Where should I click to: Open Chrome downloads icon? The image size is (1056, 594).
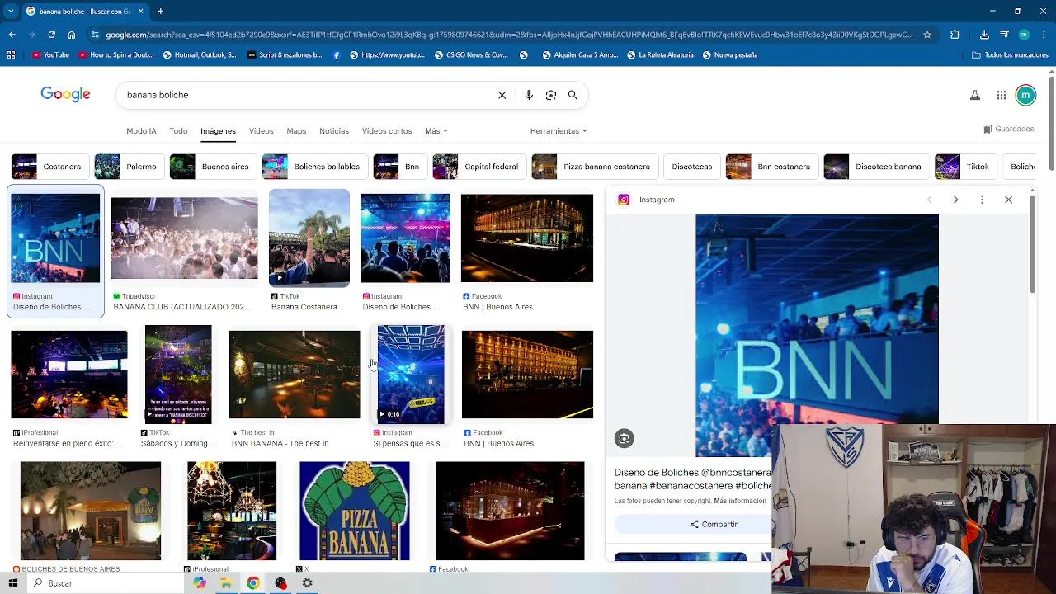984,35
